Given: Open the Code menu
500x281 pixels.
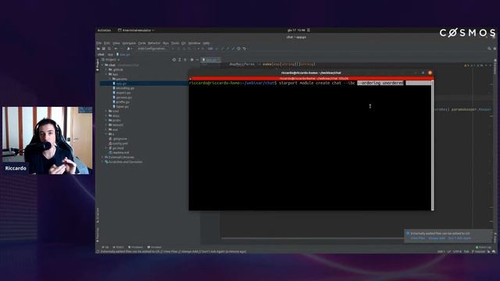Looking at the screenshot, I should click(142, 43).
